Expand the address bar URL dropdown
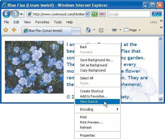 click(x=87, y=14)
